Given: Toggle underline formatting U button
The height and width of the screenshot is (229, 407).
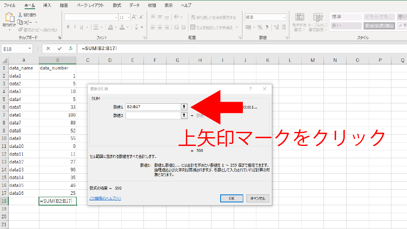Looking at the screenshot, I should point(82,27).
